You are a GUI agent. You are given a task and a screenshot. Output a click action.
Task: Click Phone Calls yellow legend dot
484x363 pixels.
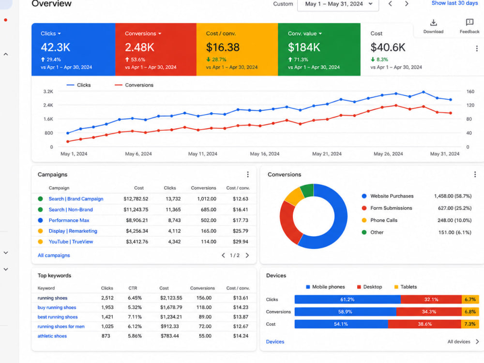[364, 220]
